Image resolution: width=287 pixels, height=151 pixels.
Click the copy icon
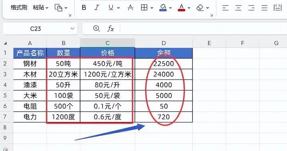click(x=58, y=8)
